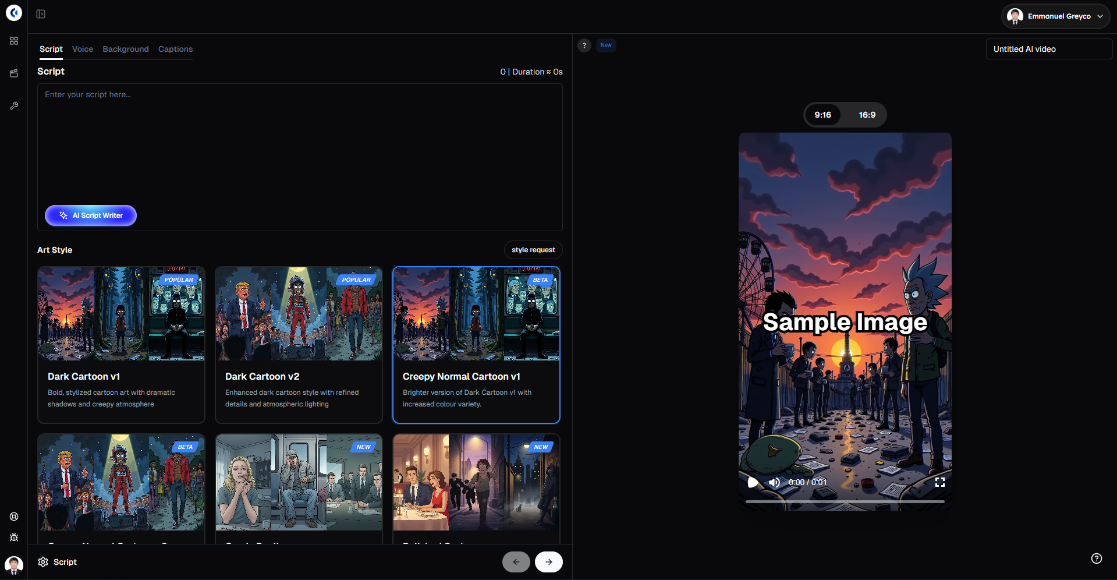Click the "Dark Cartoon v2" title text
This screenshot has height=580, width=1117.
click(x=262, y=377)
